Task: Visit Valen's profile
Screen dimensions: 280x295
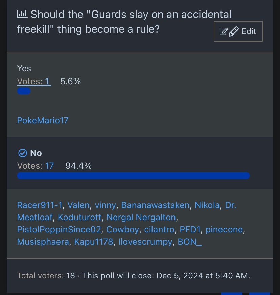Action: pyautogui.click(x=78, y=205)
